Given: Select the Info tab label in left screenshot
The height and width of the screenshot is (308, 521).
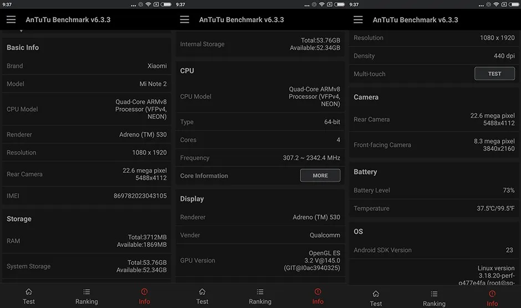Looking at the screenshot, I should click(x=144, y=301).
